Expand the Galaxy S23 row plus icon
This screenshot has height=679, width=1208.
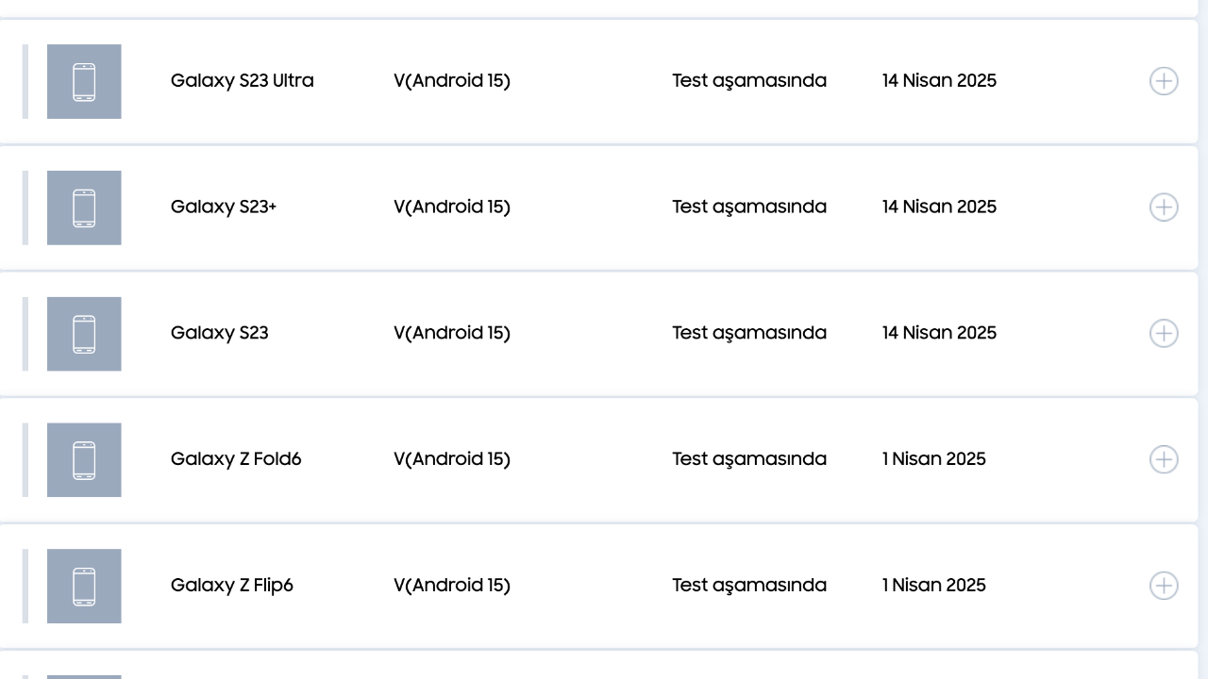pyautogui.click(x=1164, y=334)
